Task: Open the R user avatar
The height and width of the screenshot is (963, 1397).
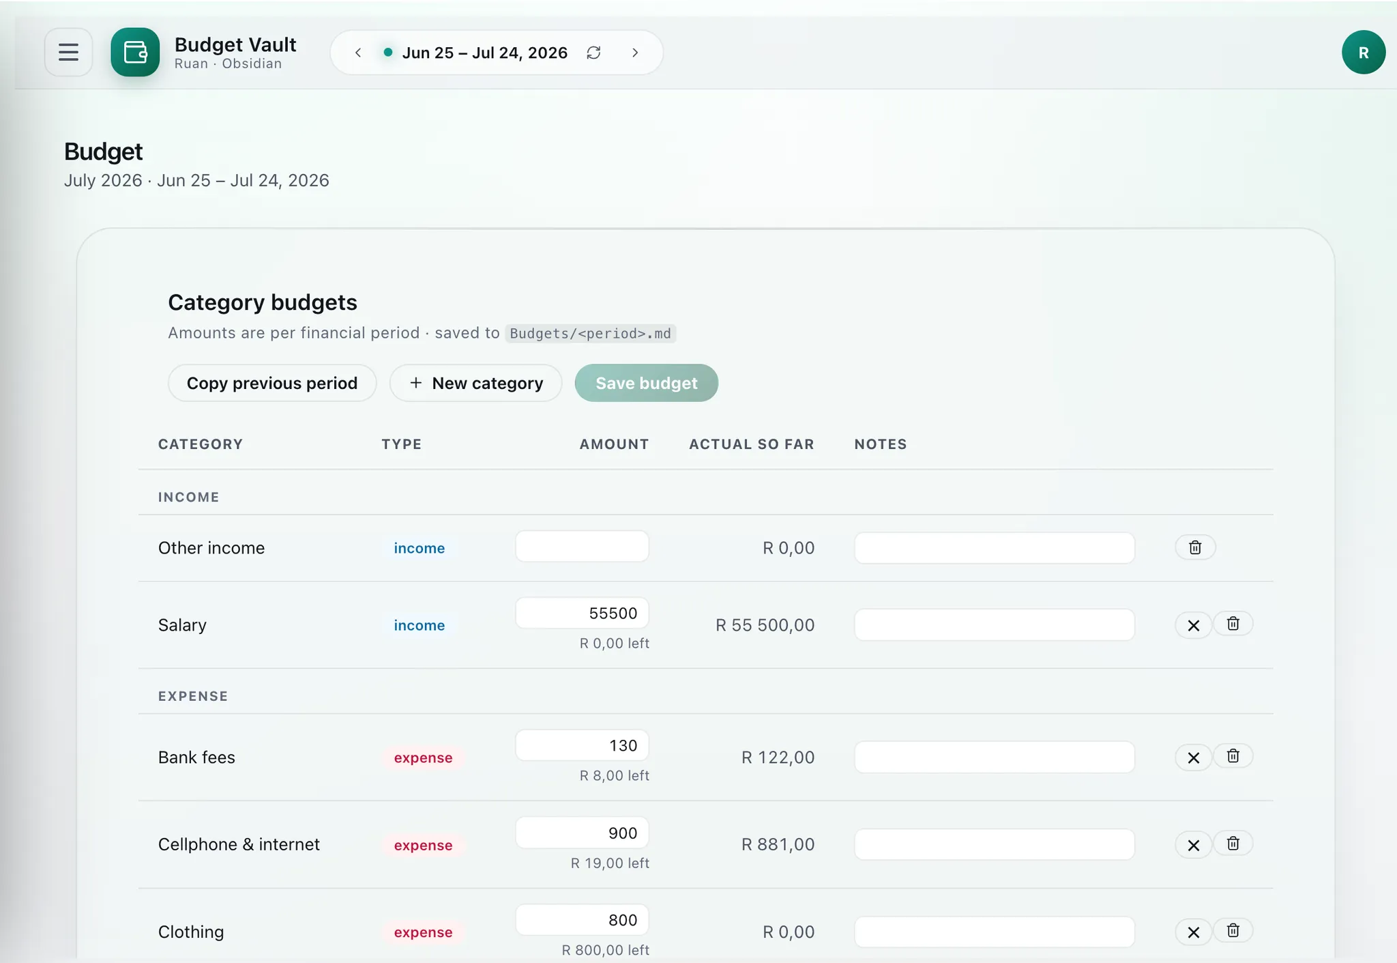Action: tap(1363, 52)
